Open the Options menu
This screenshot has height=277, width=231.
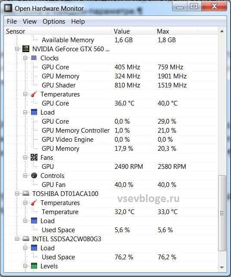54,22
